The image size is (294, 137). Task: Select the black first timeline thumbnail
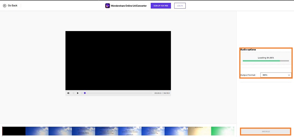tap(14, 131)
